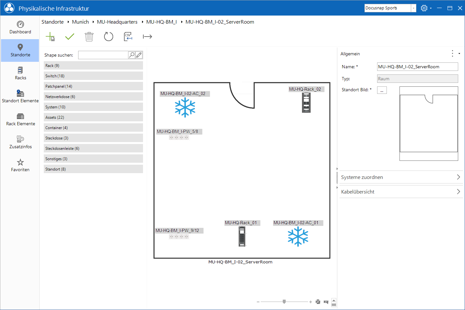Screen dimensions: 465x310
Task: Click Munich in the breadcrumb path
Action: coord(80,22)
